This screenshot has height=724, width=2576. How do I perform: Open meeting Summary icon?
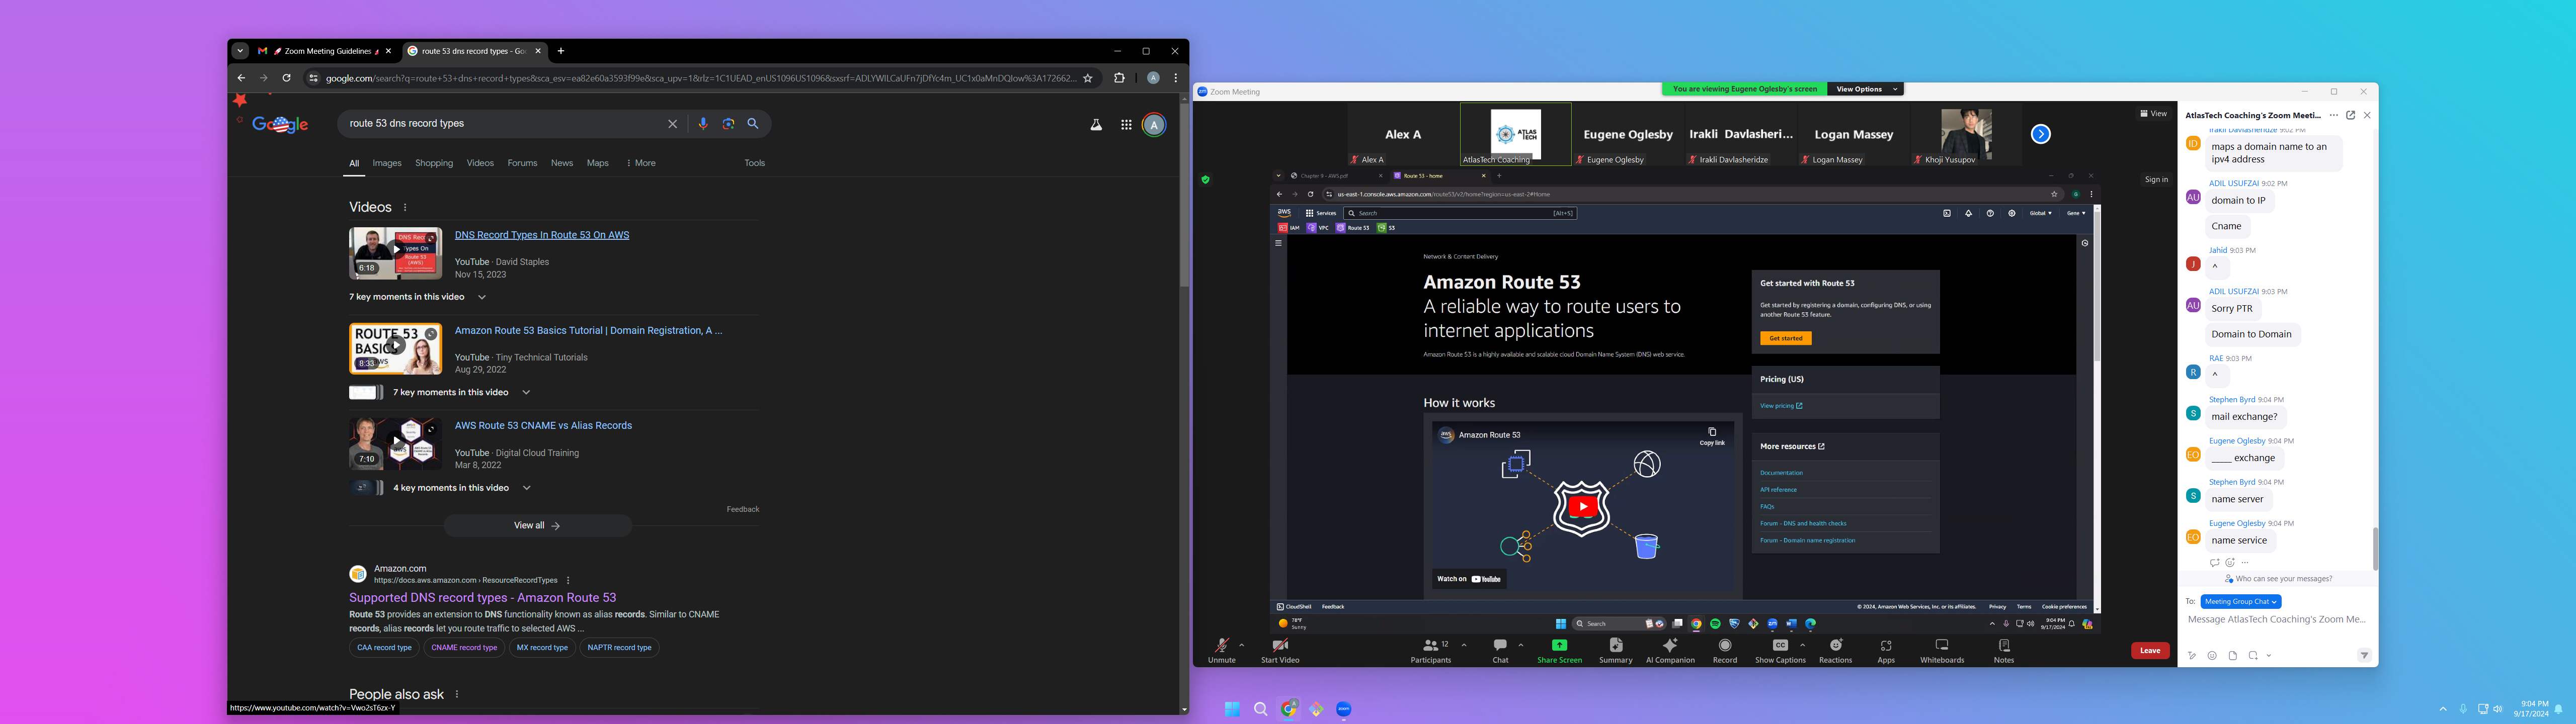1615,647
